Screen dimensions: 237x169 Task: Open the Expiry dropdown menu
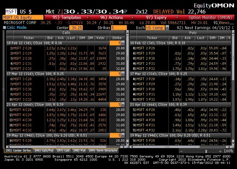point(156,17)
